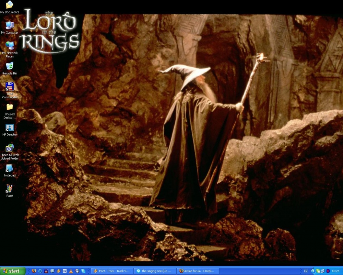Image resolution: width=343 pixels, height=275 pixels.
Task: Launch VLC media player from Quick Launch
Action: [x=71, y=271]
